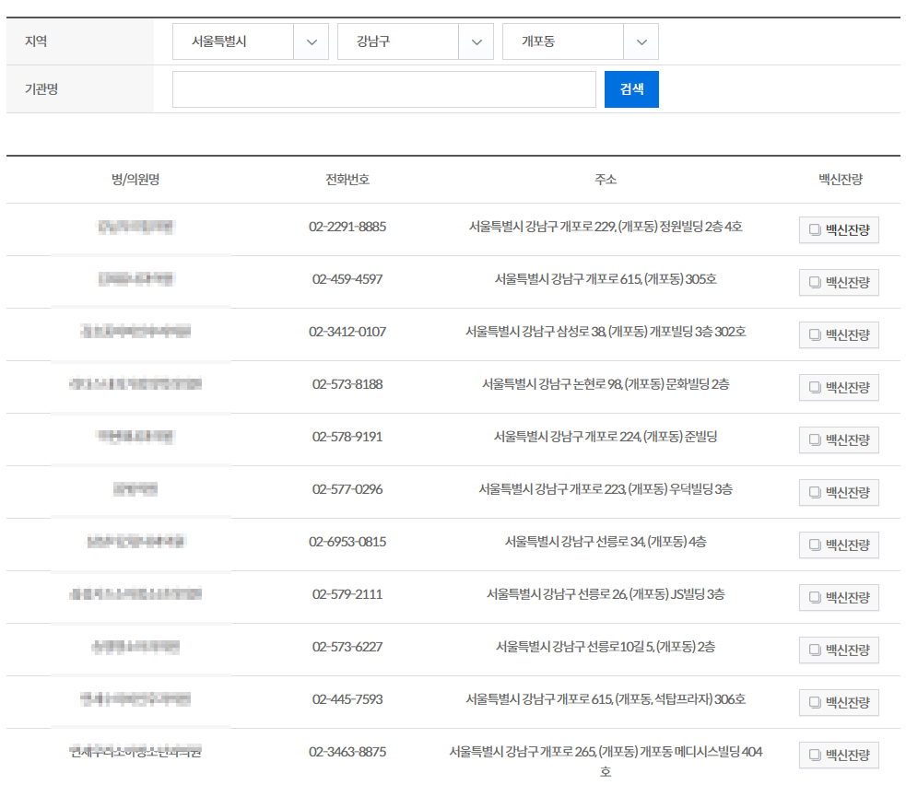
Task: Click the 주소 column header
Action: tap(605, 179)
